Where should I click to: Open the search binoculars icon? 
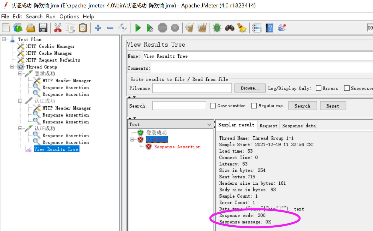[229, 28]
